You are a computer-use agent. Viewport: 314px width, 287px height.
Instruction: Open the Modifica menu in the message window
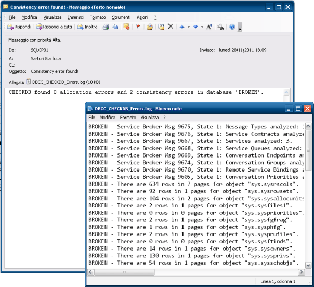point(30,17)
